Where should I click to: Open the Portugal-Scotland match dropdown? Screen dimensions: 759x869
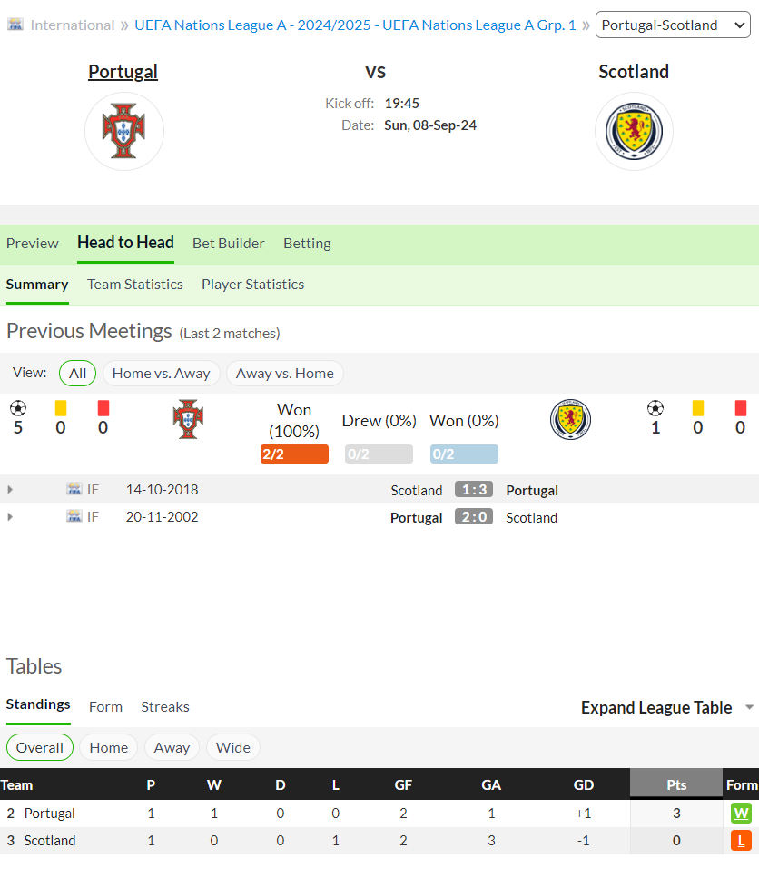point(673,25)
